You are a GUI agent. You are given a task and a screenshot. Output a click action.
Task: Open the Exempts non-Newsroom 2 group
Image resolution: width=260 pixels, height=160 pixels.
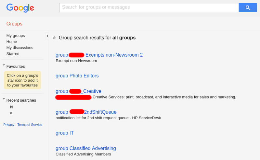114,55
